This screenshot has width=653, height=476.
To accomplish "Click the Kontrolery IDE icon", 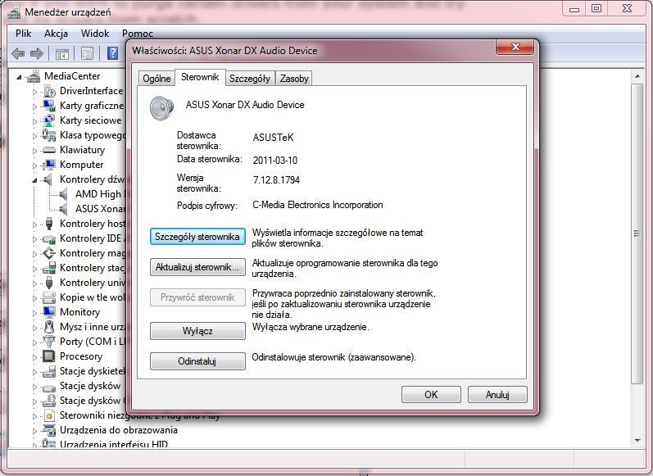I will [48, 238].
